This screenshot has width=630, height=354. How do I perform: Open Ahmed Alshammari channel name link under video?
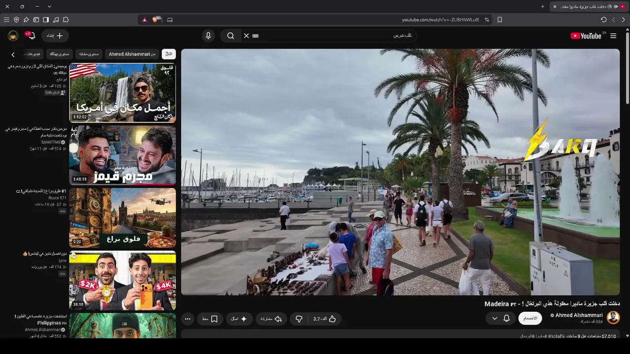[579, 315]
